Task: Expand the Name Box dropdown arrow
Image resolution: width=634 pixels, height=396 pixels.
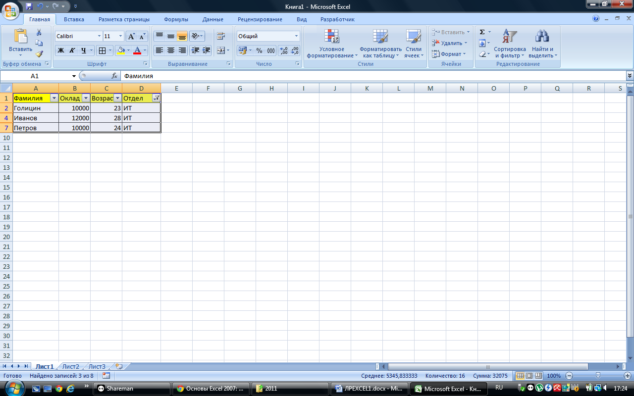Action: tap(74, 76)
